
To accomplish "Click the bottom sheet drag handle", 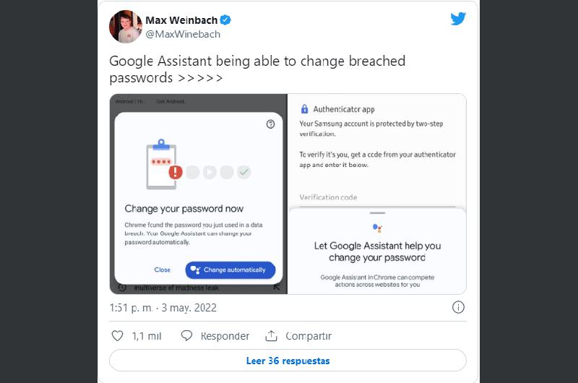I will (x=376, y=213).
